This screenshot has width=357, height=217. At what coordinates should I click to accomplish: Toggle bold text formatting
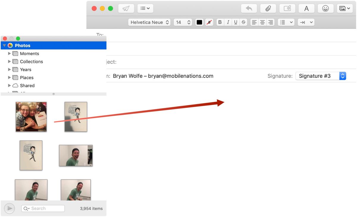(220, 22)
